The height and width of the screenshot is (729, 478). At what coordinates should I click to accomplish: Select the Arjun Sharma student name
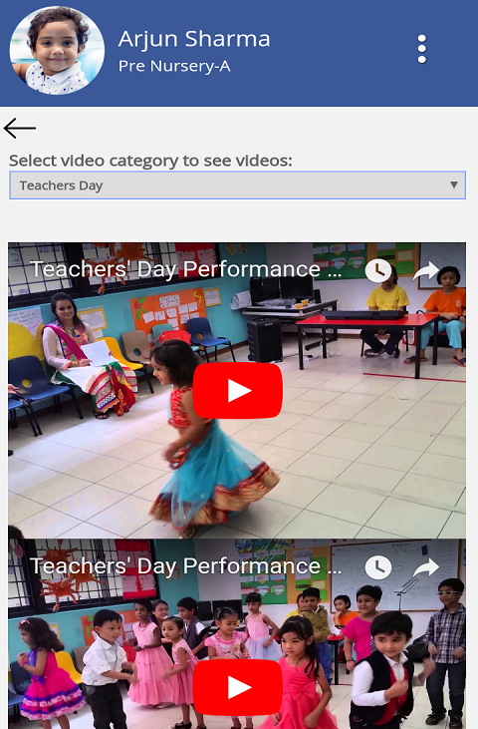[194, 39]
